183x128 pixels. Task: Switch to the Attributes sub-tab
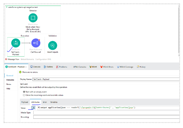(35, 102)
